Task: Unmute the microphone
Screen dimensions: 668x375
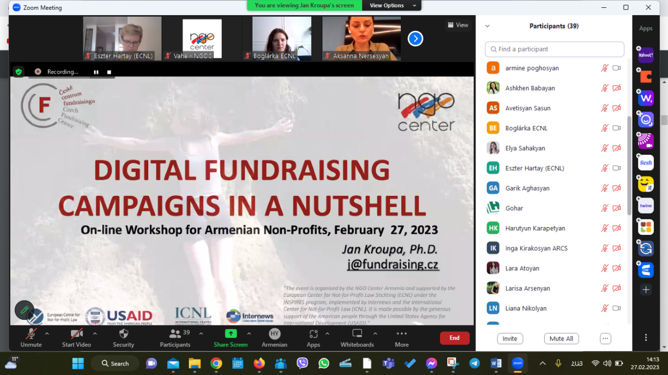Action: tap(31, 334)
